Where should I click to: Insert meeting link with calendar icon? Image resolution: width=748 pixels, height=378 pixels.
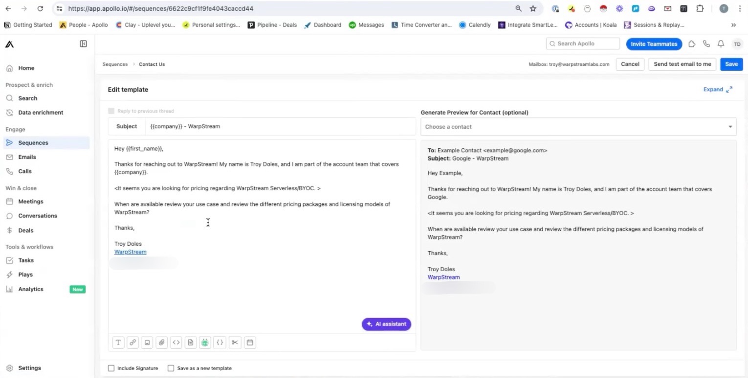(250, 342)
